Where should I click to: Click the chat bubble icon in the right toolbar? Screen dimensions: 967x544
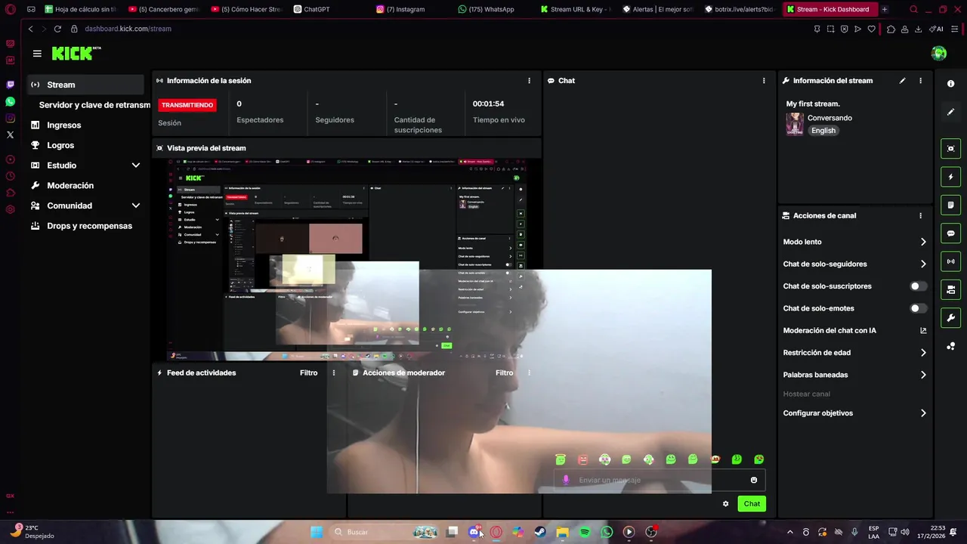951,233
